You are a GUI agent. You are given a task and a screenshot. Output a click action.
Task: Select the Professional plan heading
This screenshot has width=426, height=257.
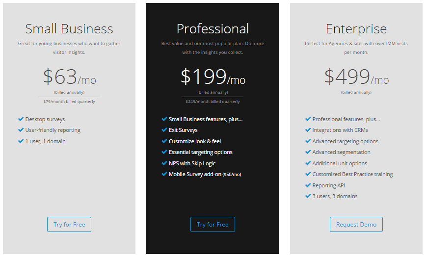click(x=213, y=29)
